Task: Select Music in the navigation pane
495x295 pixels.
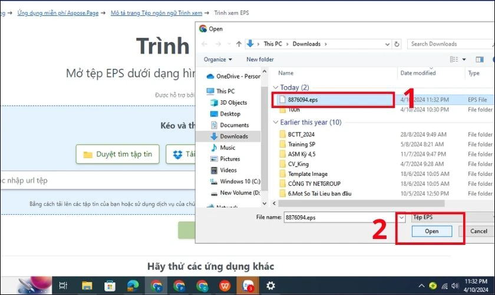Action: (x=227, y=147)
